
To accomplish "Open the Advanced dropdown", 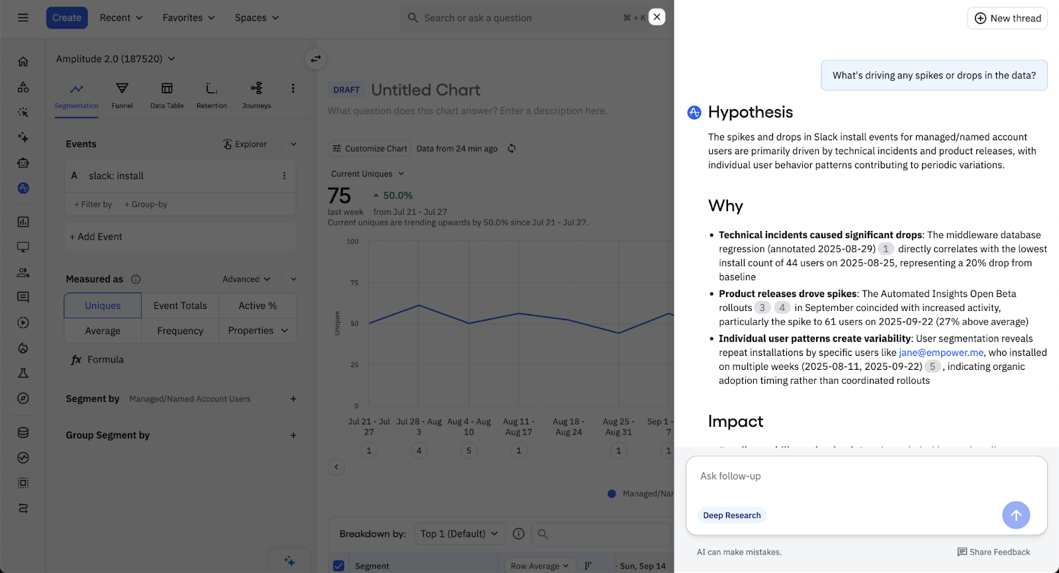I will click(246, 279).
